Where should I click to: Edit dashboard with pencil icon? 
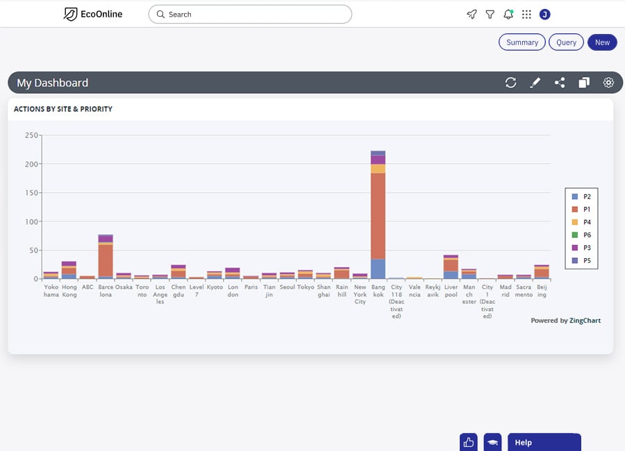535,83
